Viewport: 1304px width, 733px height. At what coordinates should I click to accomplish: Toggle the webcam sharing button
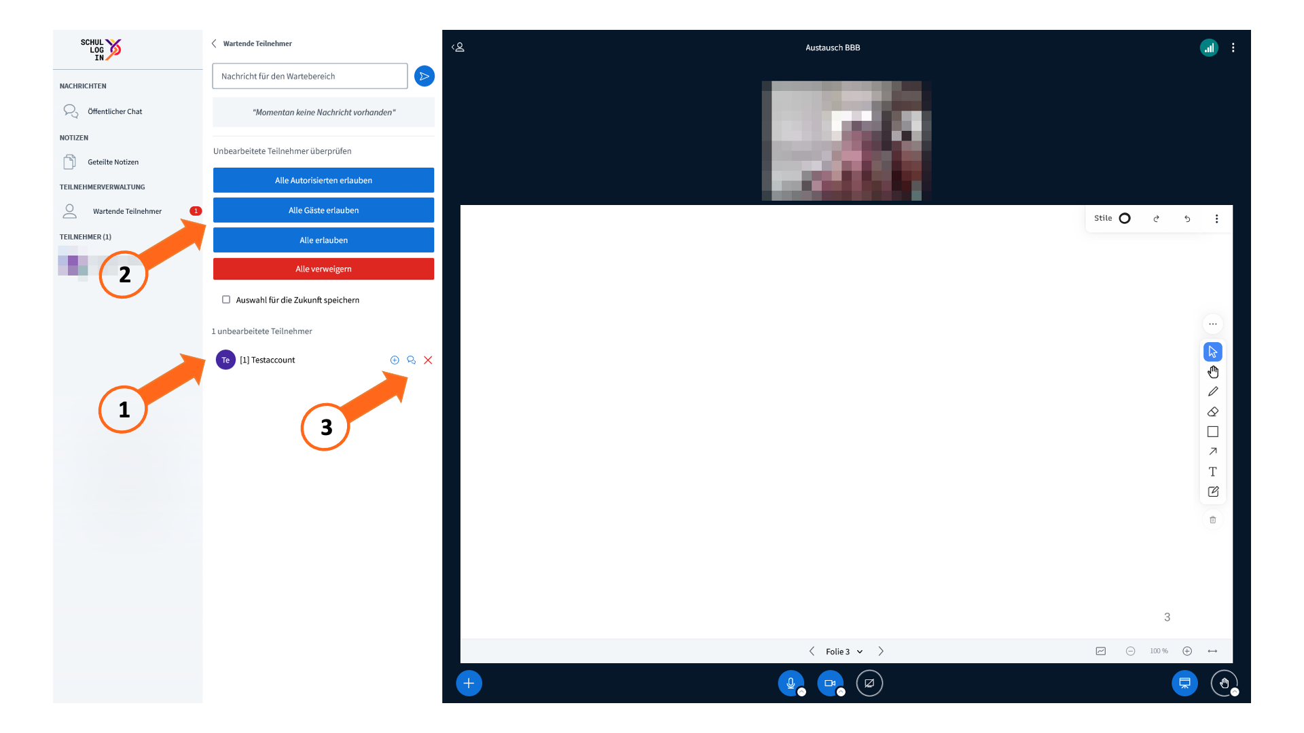(x=830, y=683)
